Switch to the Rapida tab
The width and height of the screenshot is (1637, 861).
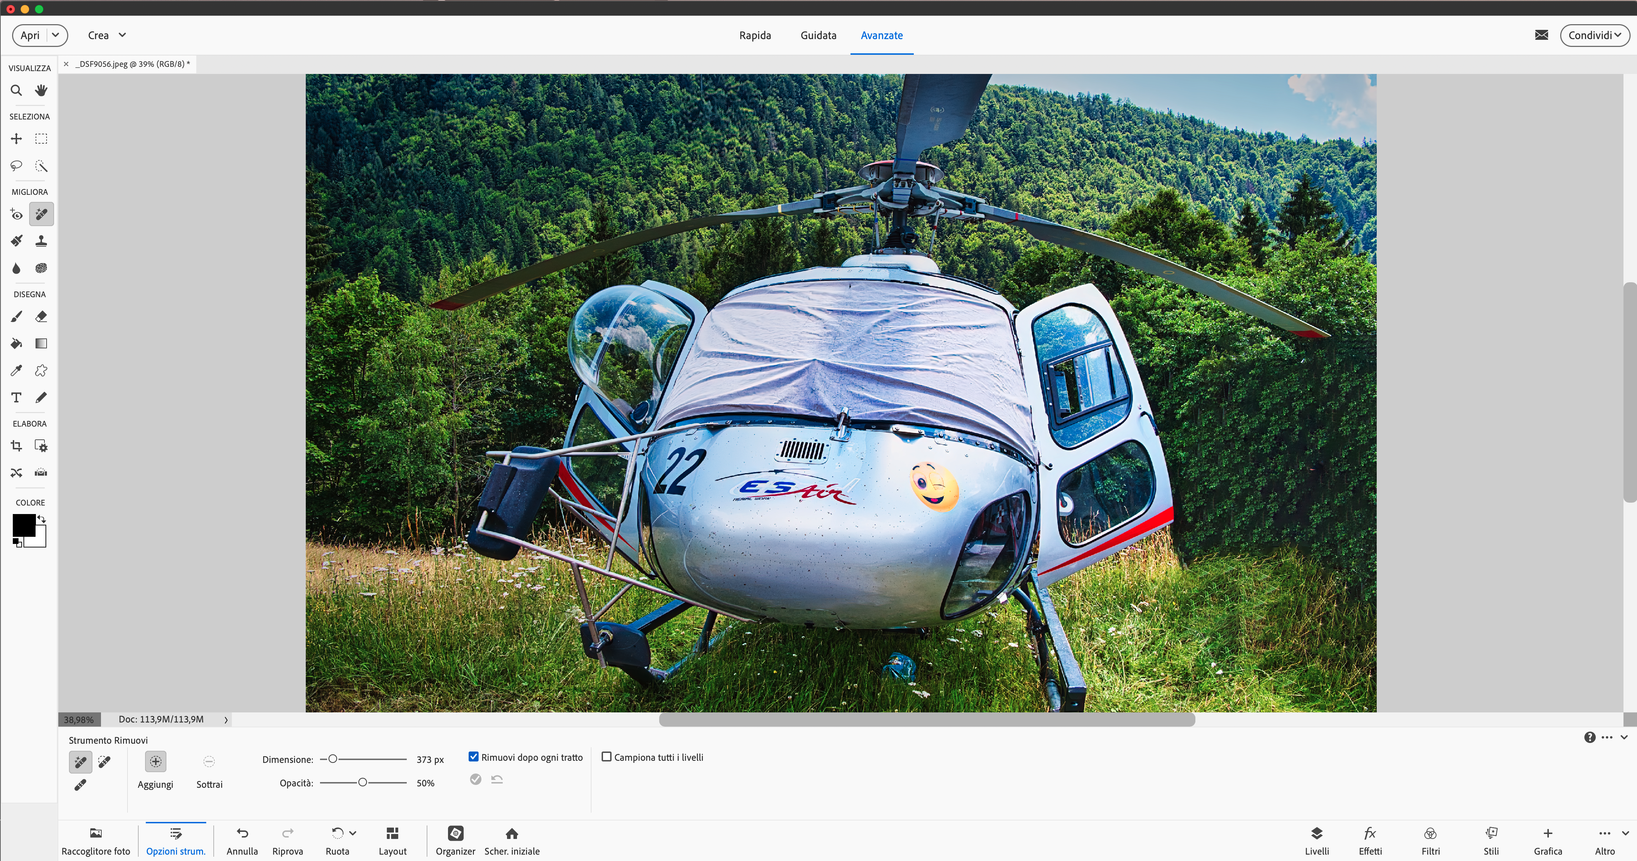[x=755, y=35]
